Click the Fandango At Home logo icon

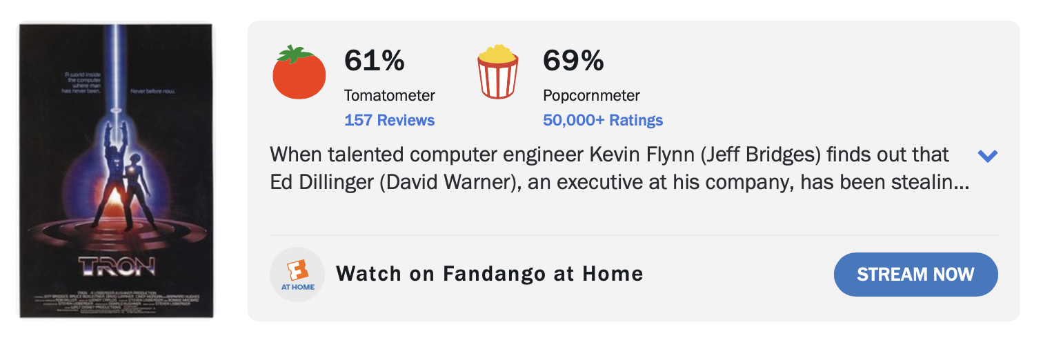pos(297,275)
